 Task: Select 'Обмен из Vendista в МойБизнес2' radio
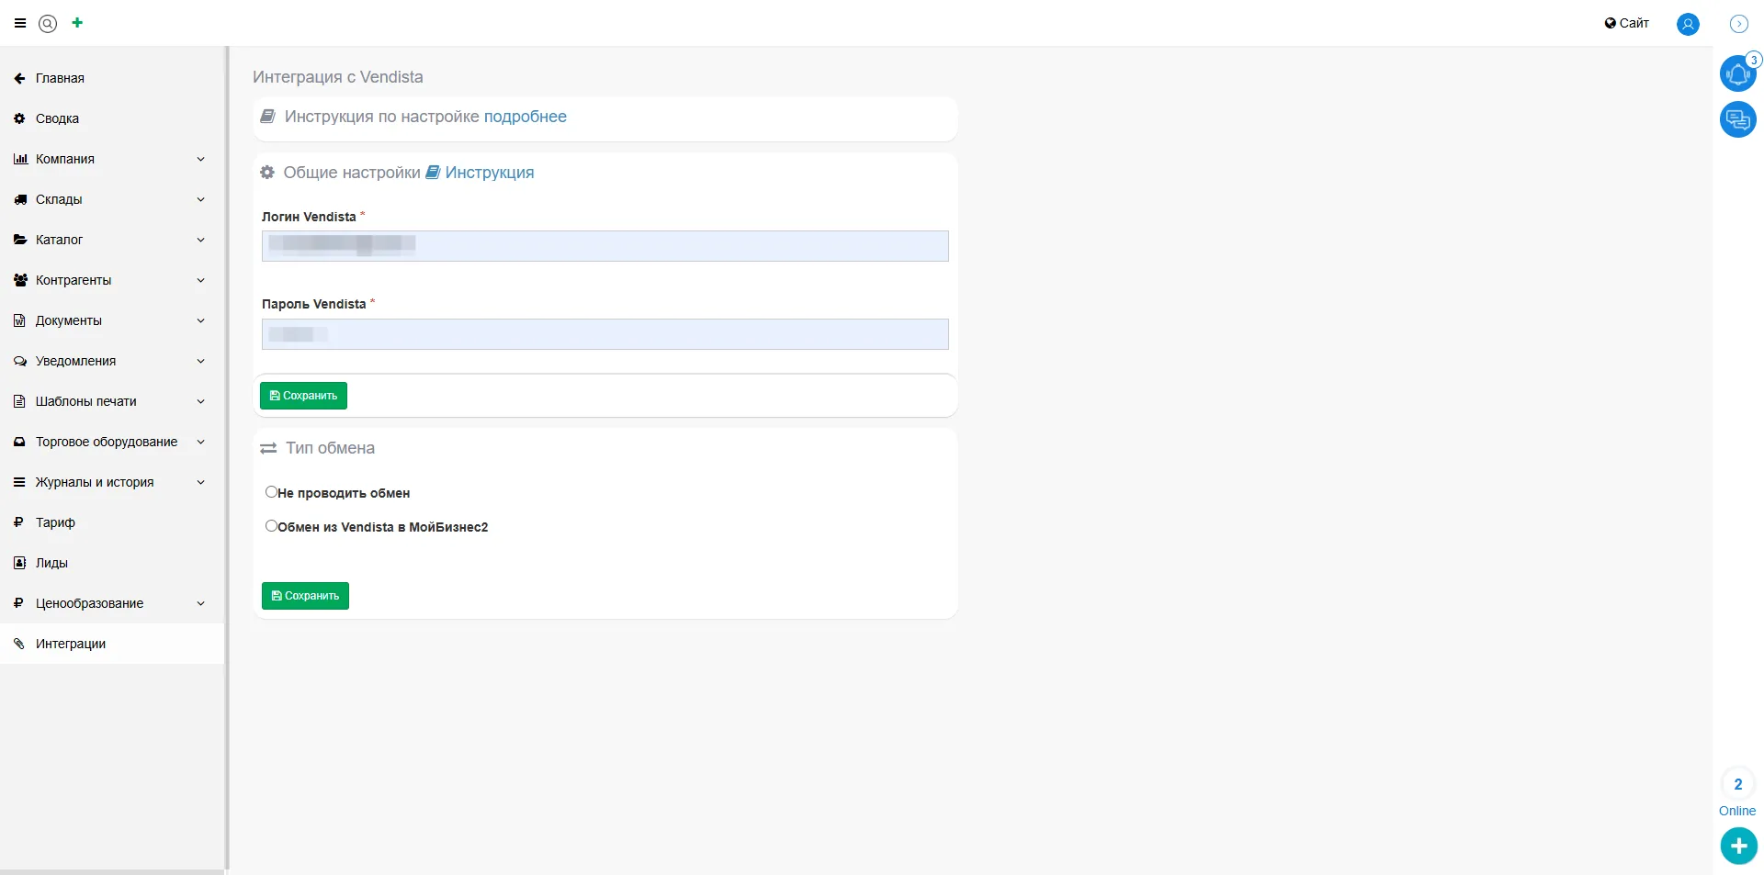(271, 526)
